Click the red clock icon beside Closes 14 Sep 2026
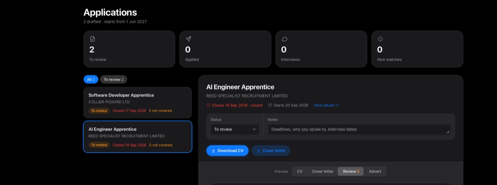497x185 pixels. (208, 105)
